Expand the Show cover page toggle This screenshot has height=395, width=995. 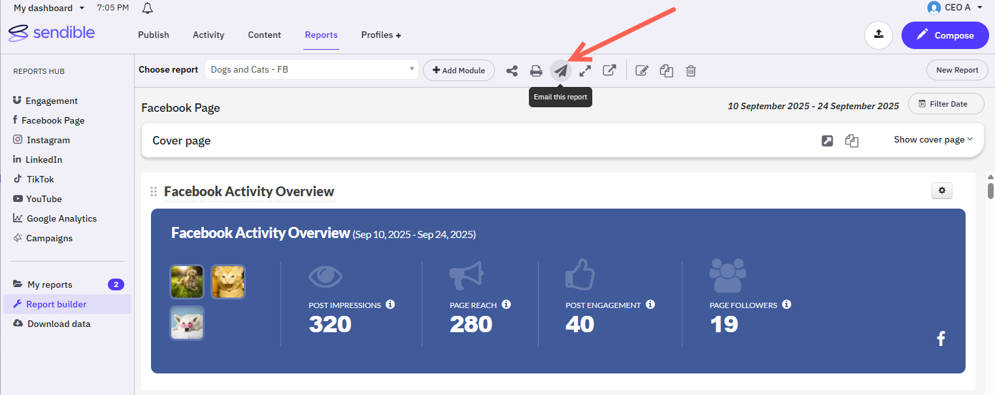(933, 139)
